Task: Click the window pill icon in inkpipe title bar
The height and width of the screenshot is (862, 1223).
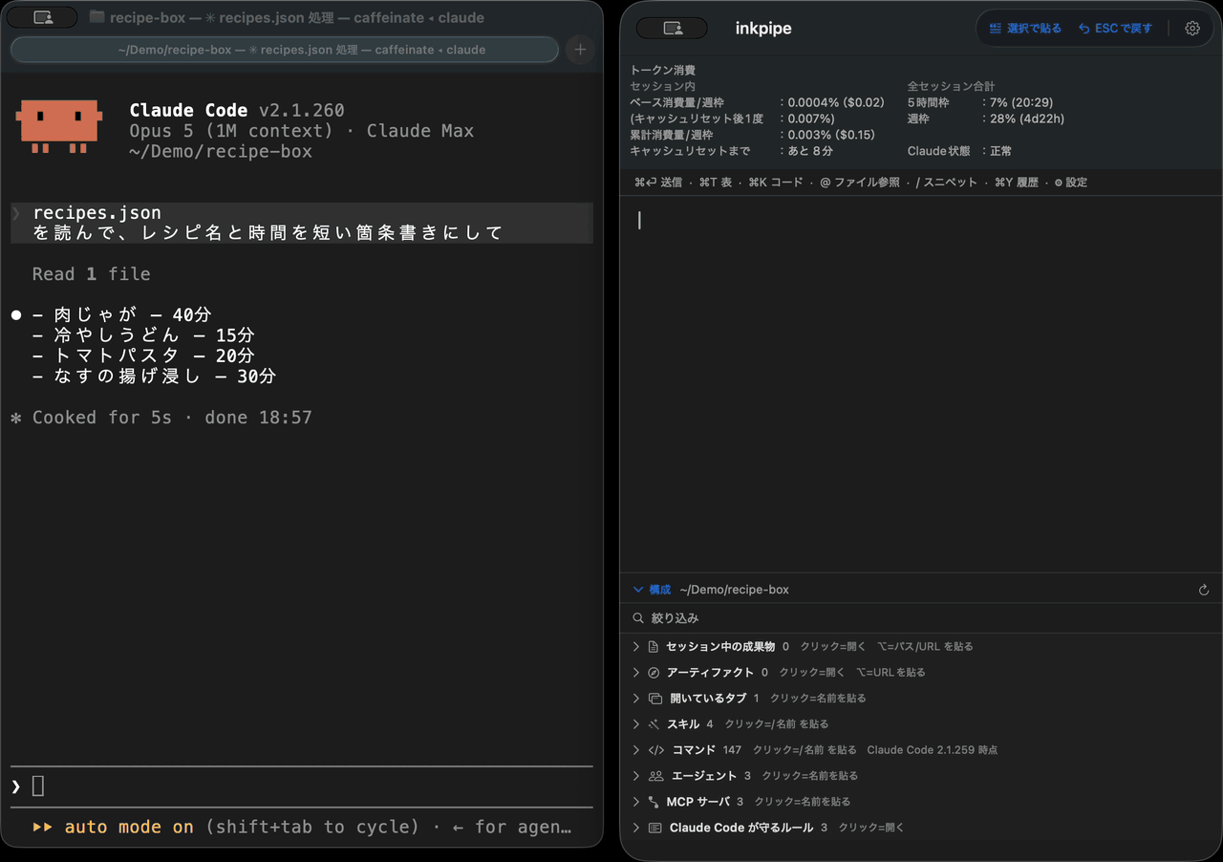Action: (672, 29)
